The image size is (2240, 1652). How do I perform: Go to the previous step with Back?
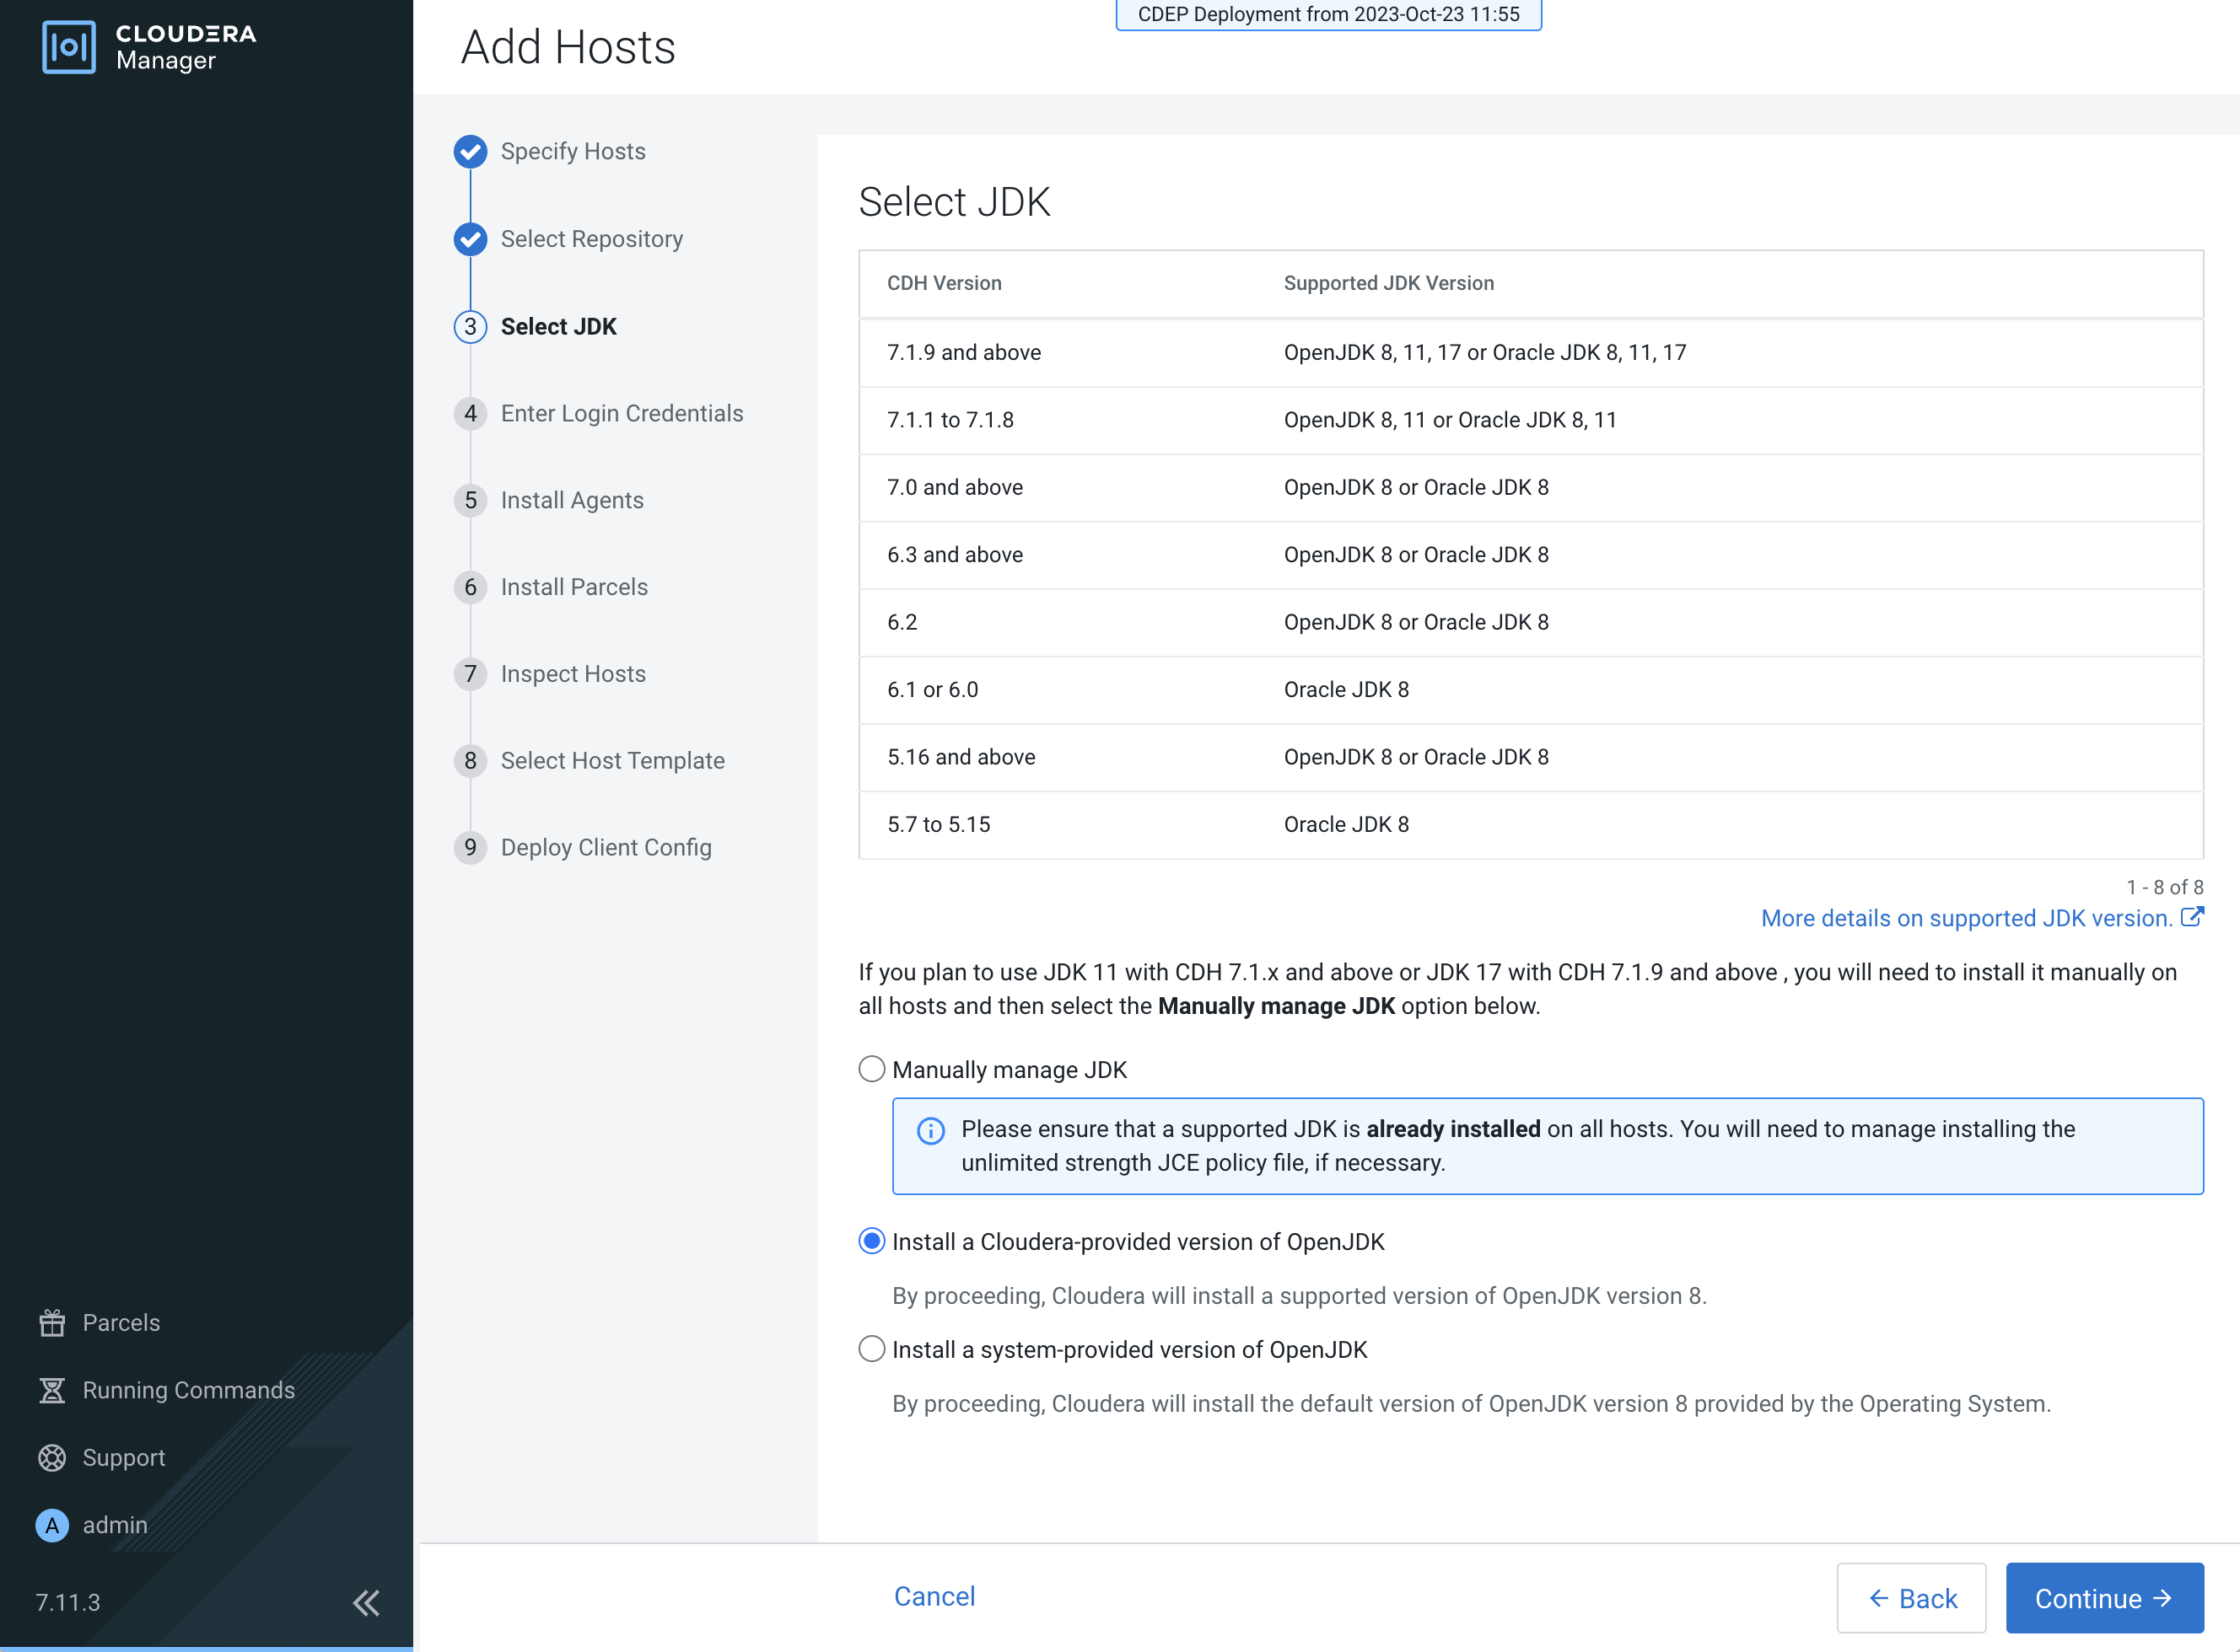1911,1598
